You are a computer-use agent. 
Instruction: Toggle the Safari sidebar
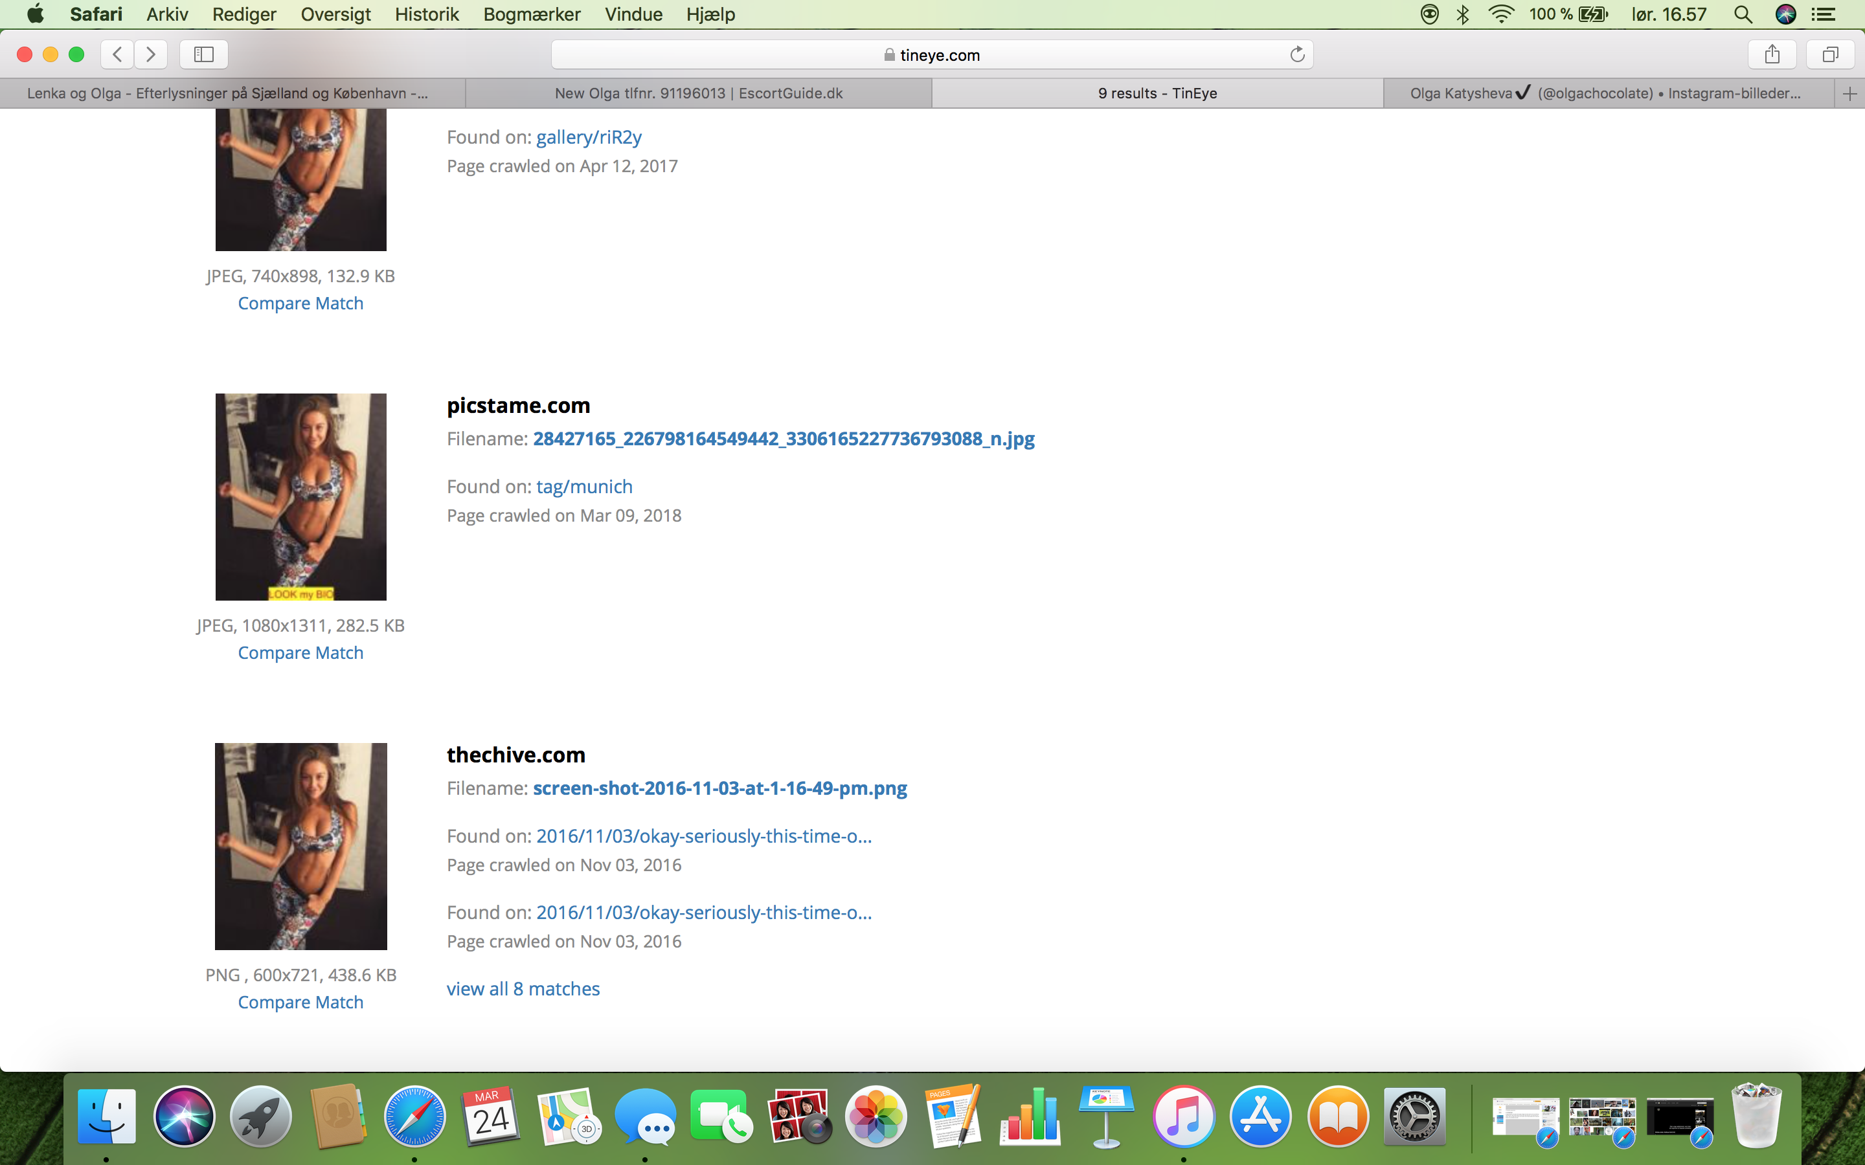coord(203,54)
